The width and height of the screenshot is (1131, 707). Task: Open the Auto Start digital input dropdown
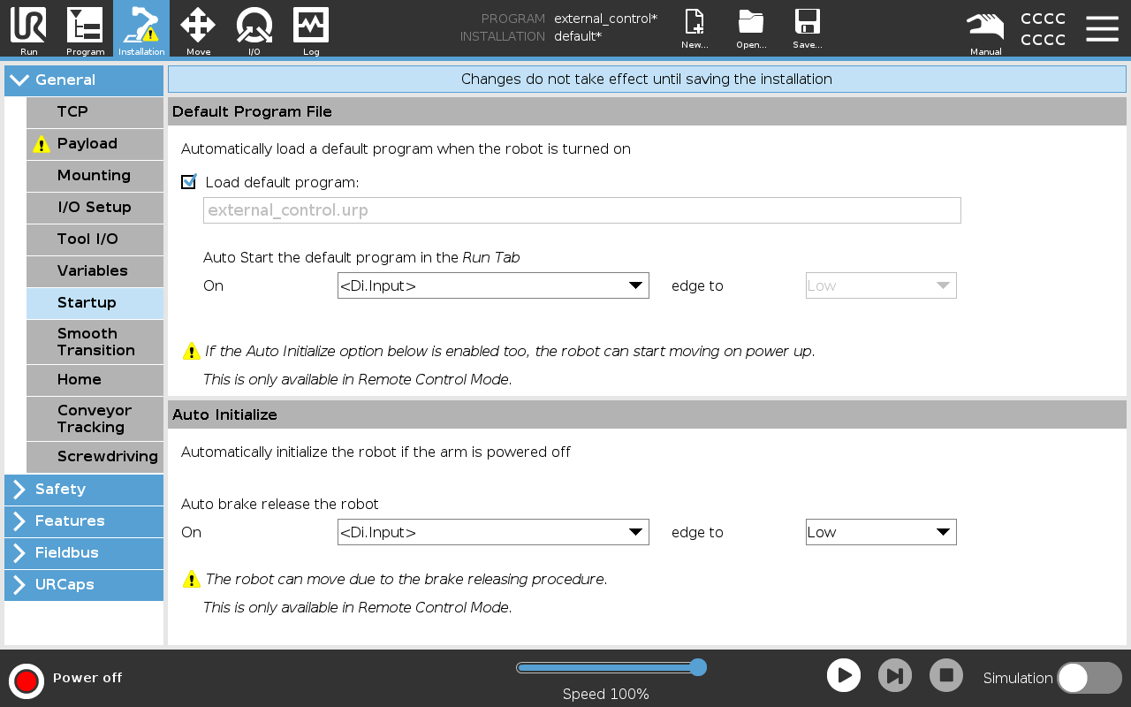(x=493, y=285)
